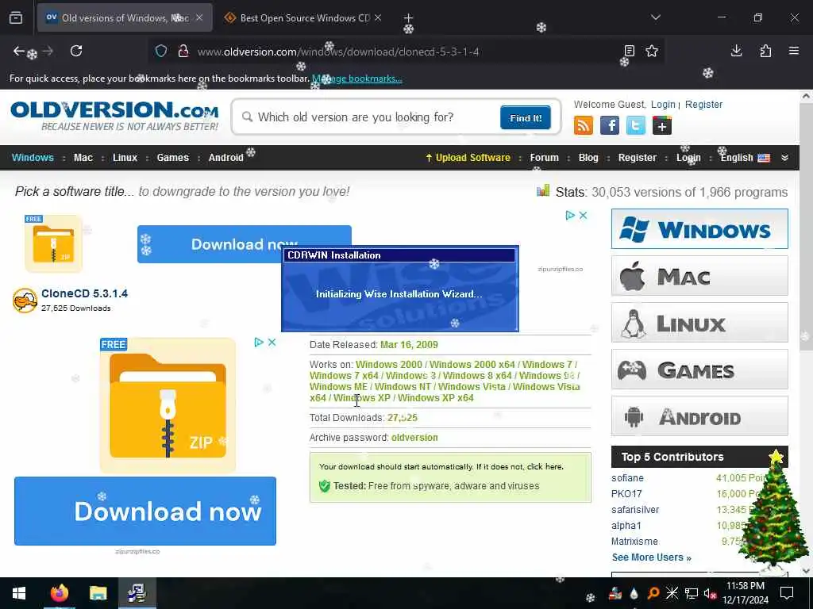Close the Best Open Source Windows tab
813x609 pixels.
pyautogui.click(x=378, y=17)
